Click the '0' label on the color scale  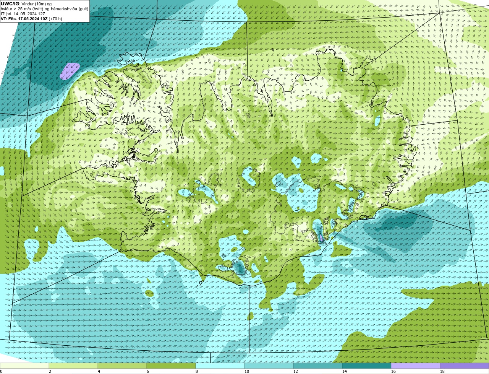point(1,371)
